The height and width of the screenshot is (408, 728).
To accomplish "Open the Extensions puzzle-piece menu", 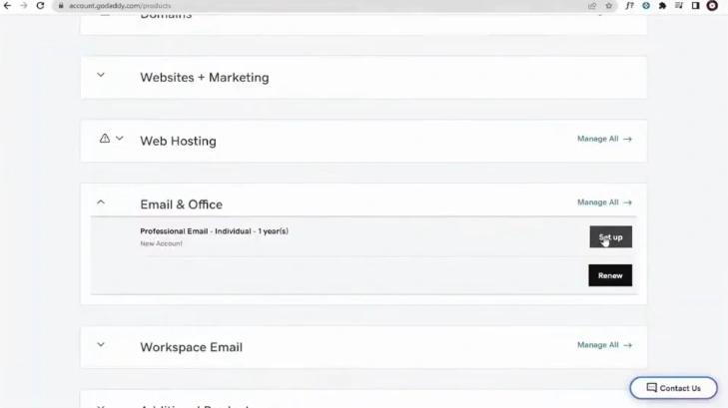I will (662, 6).
